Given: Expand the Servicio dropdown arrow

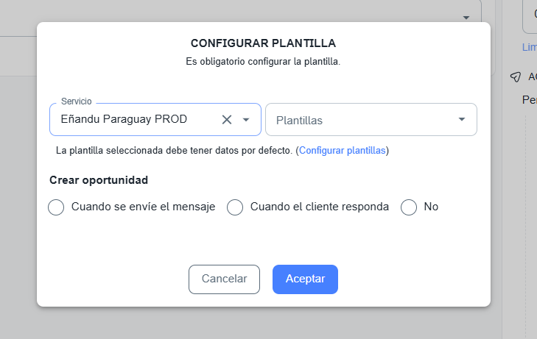Looking at the screenshot, I should [x=247, y=120].
